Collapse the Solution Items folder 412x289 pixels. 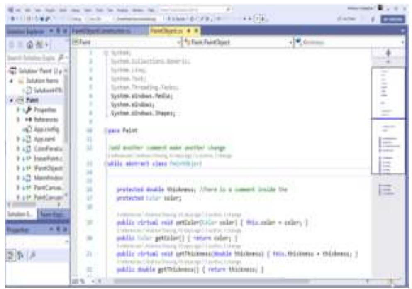click(x=11, y=81)
